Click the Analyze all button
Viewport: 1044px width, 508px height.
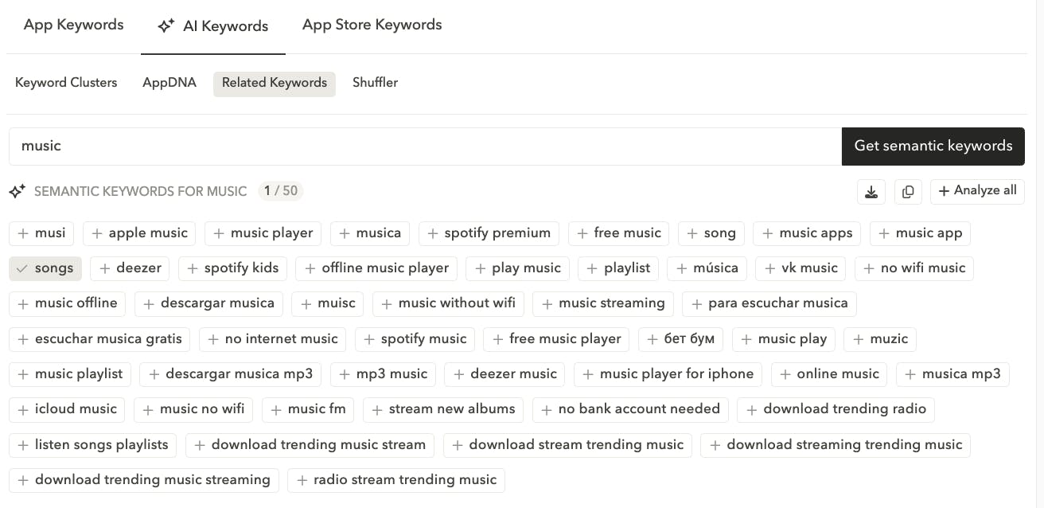[x=977, y=191]
